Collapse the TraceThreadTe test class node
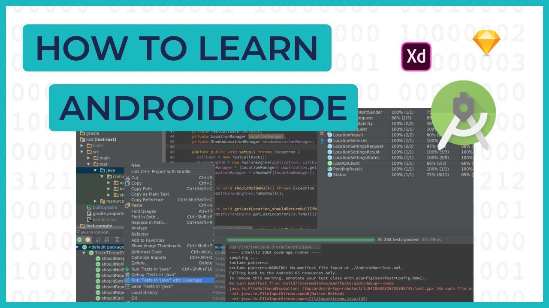 tap(84, 253)
